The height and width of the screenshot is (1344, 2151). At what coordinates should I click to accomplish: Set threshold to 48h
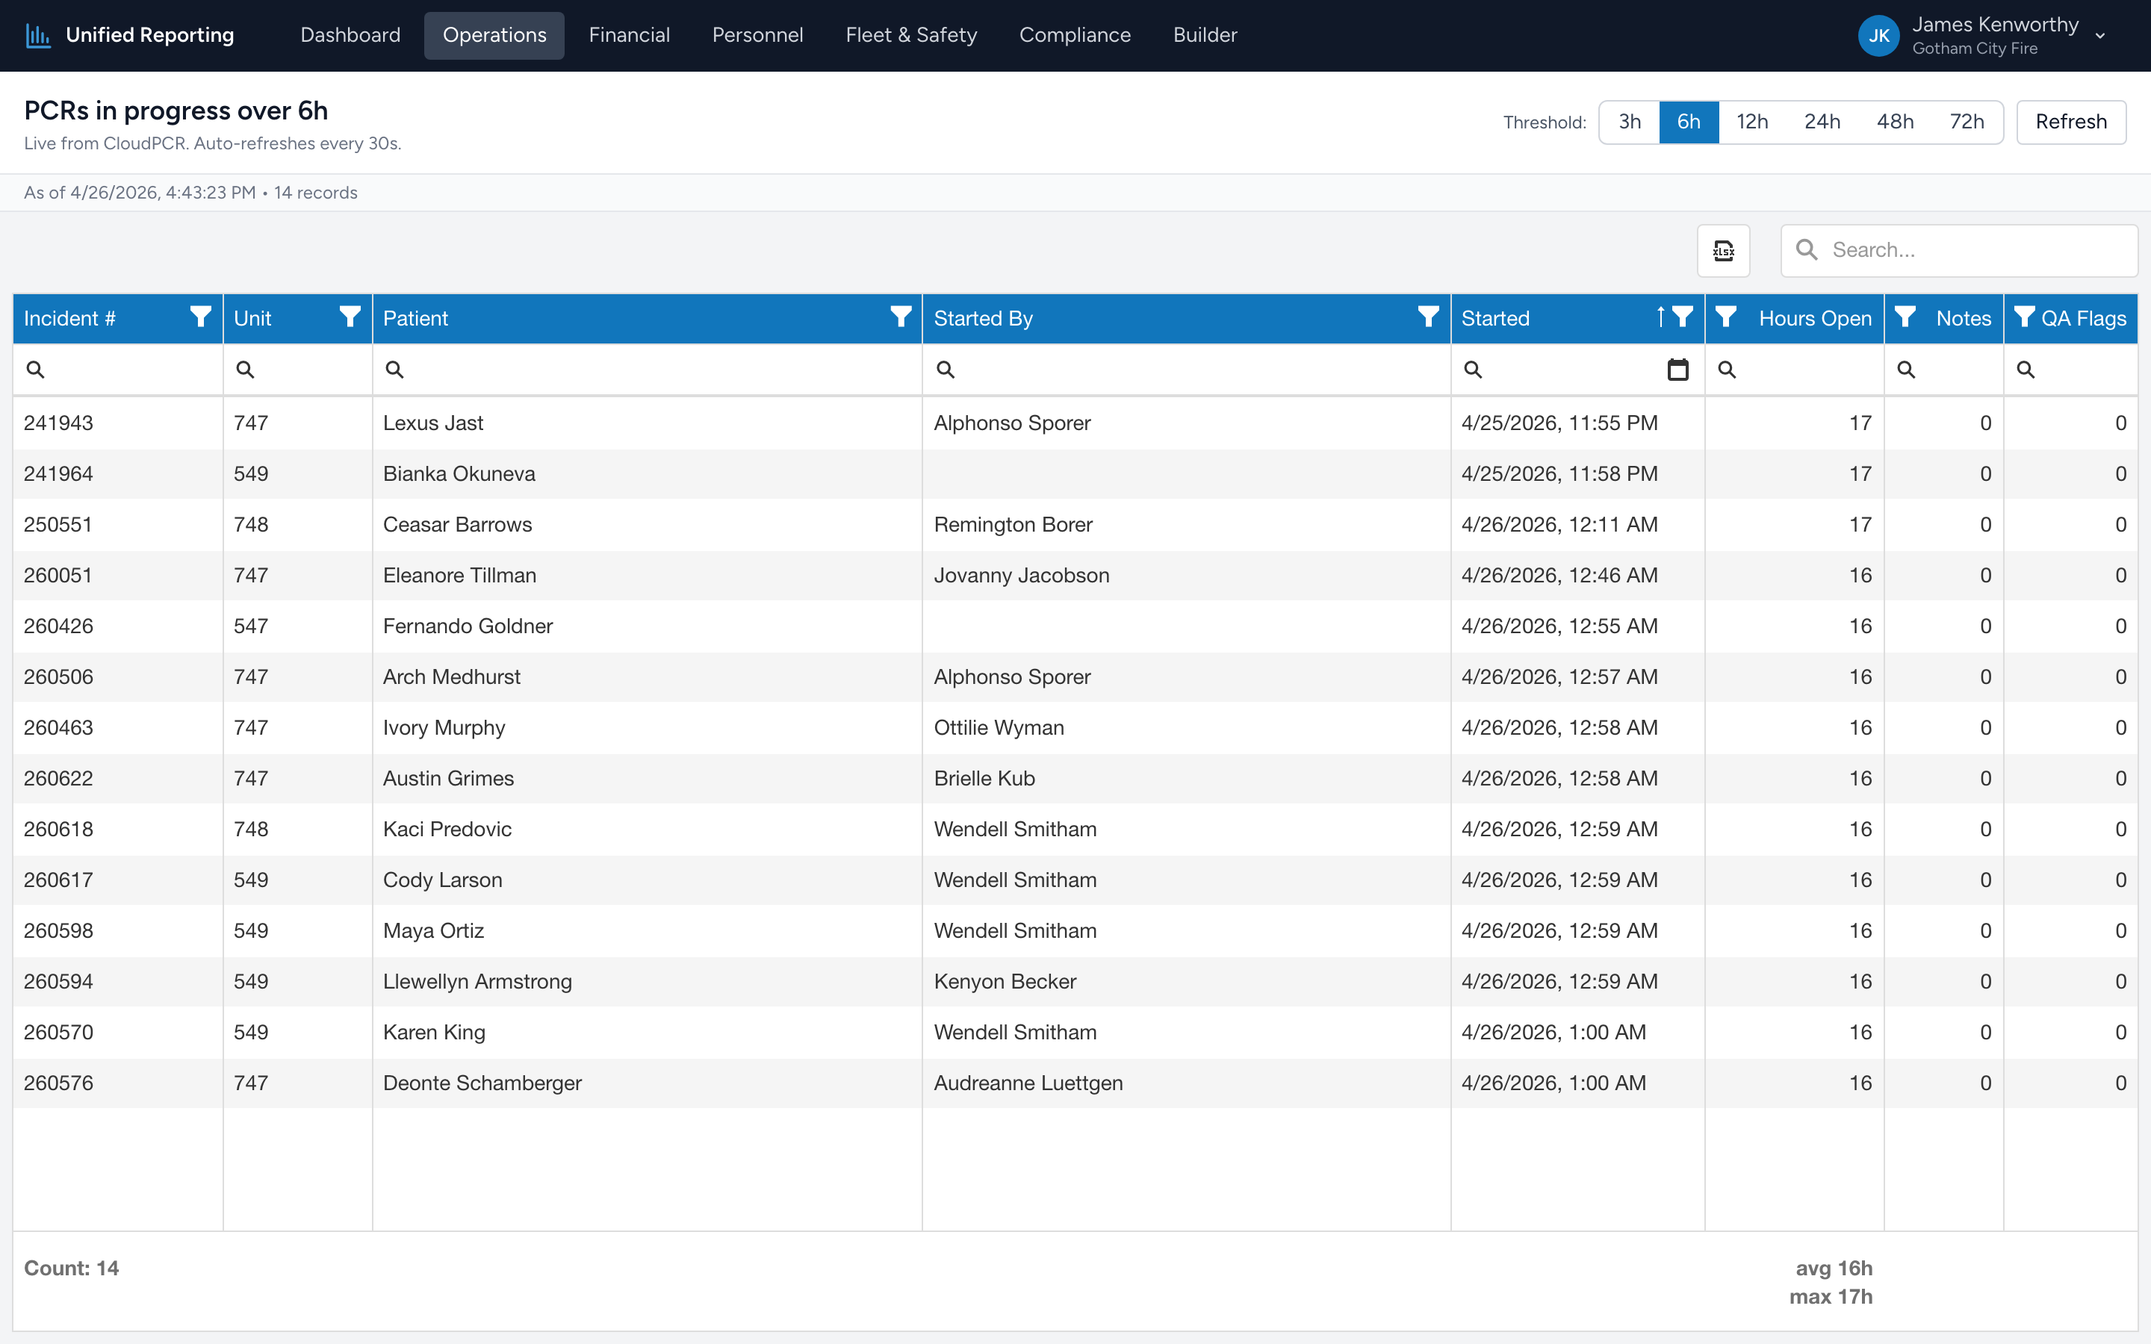(1895, 122)
